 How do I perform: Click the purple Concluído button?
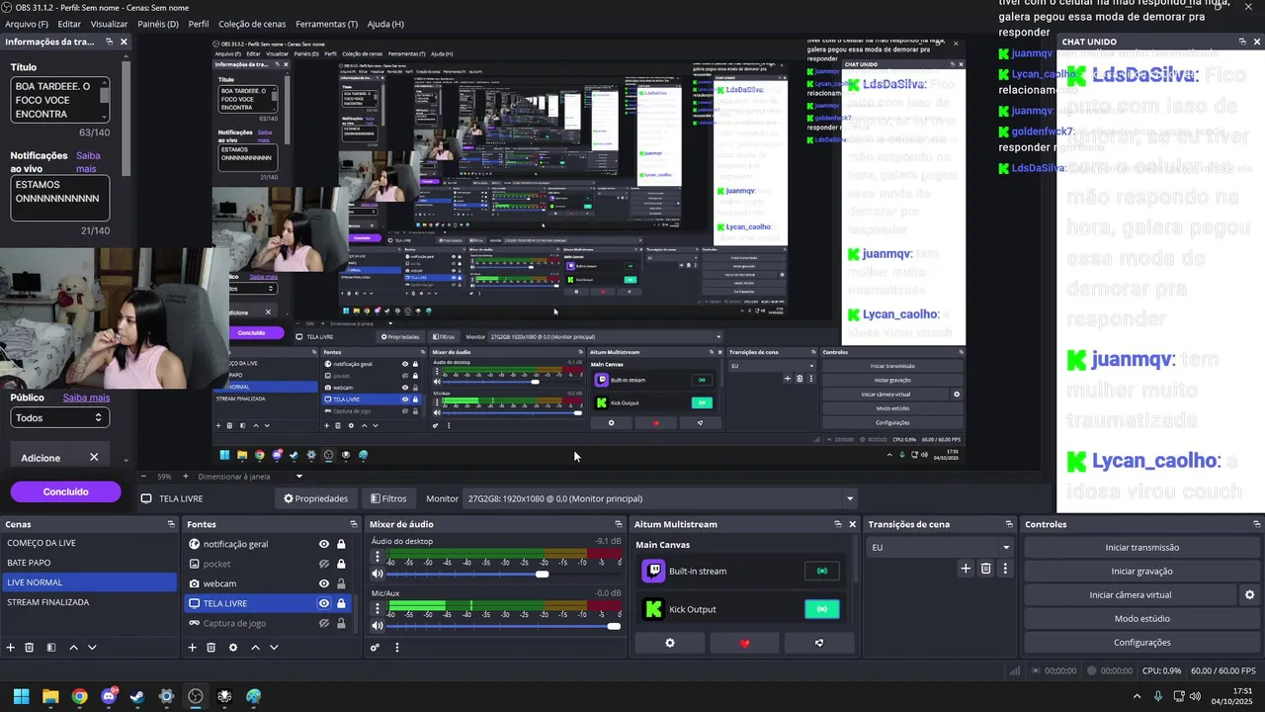[x=65, y=491]
